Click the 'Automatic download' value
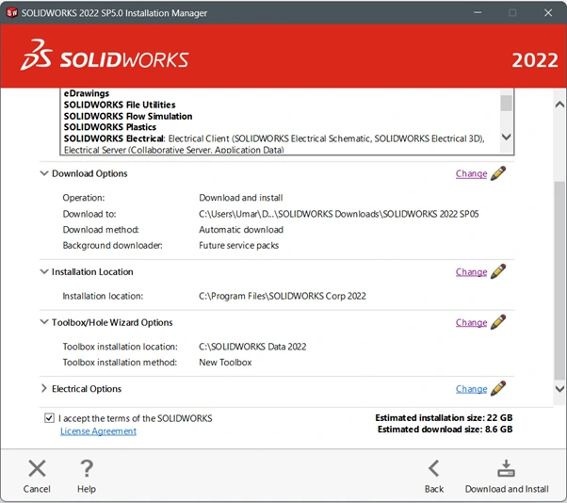This screenshot has width=567, height=503. point(241,230)
